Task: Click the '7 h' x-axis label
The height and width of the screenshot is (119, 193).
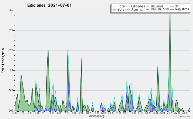Action: point(66,113)
